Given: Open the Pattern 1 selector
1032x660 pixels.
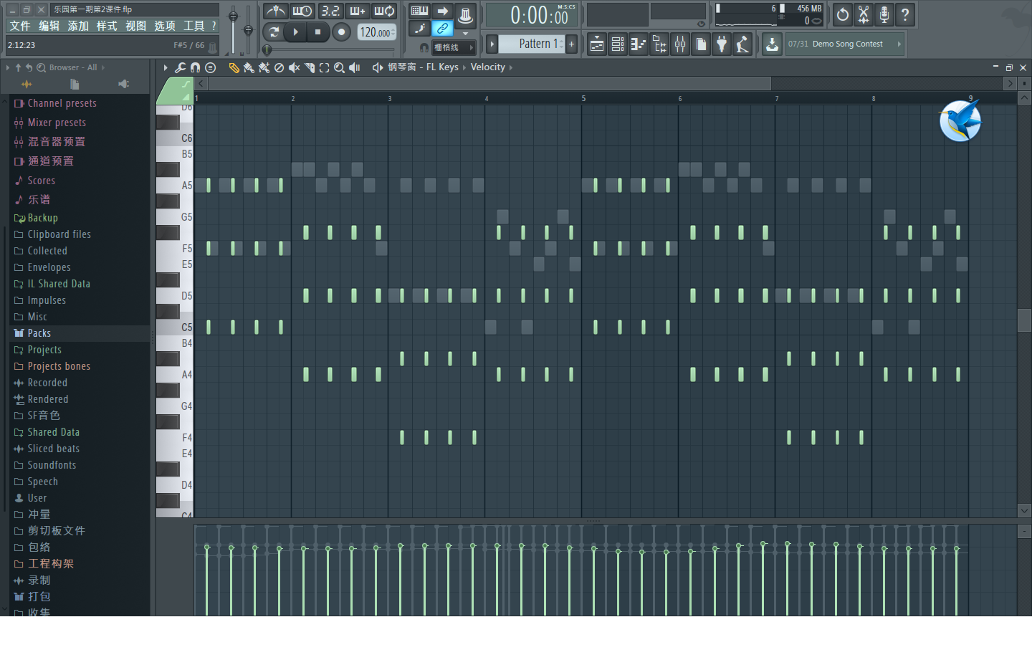Looking at the screenshot, I should [537, 44].
